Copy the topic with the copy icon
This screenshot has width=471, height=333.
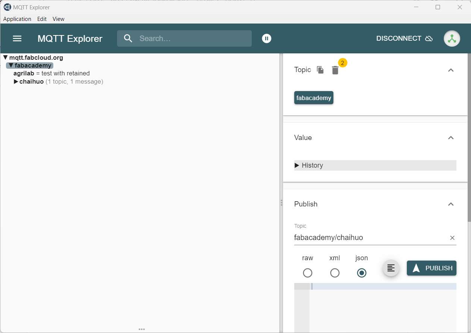point(320,70)
